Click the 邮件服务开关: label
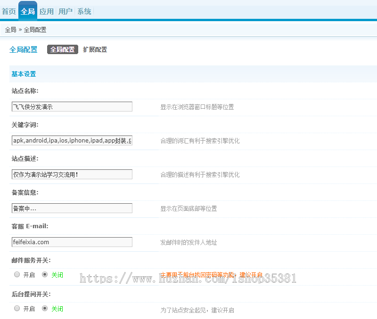 [31, 260]
